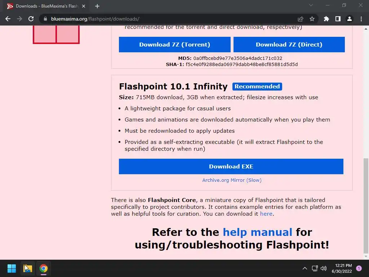The width and height of the screenshot is (369, 277).
Task: Download the 7Z torrent
Action: [x=175, y=44]
